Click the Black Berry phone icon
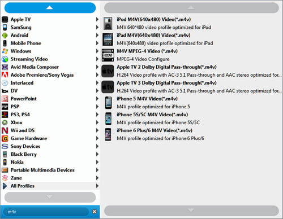The width and height of the screenshot is (283, 219). click(x=5, y=154)
